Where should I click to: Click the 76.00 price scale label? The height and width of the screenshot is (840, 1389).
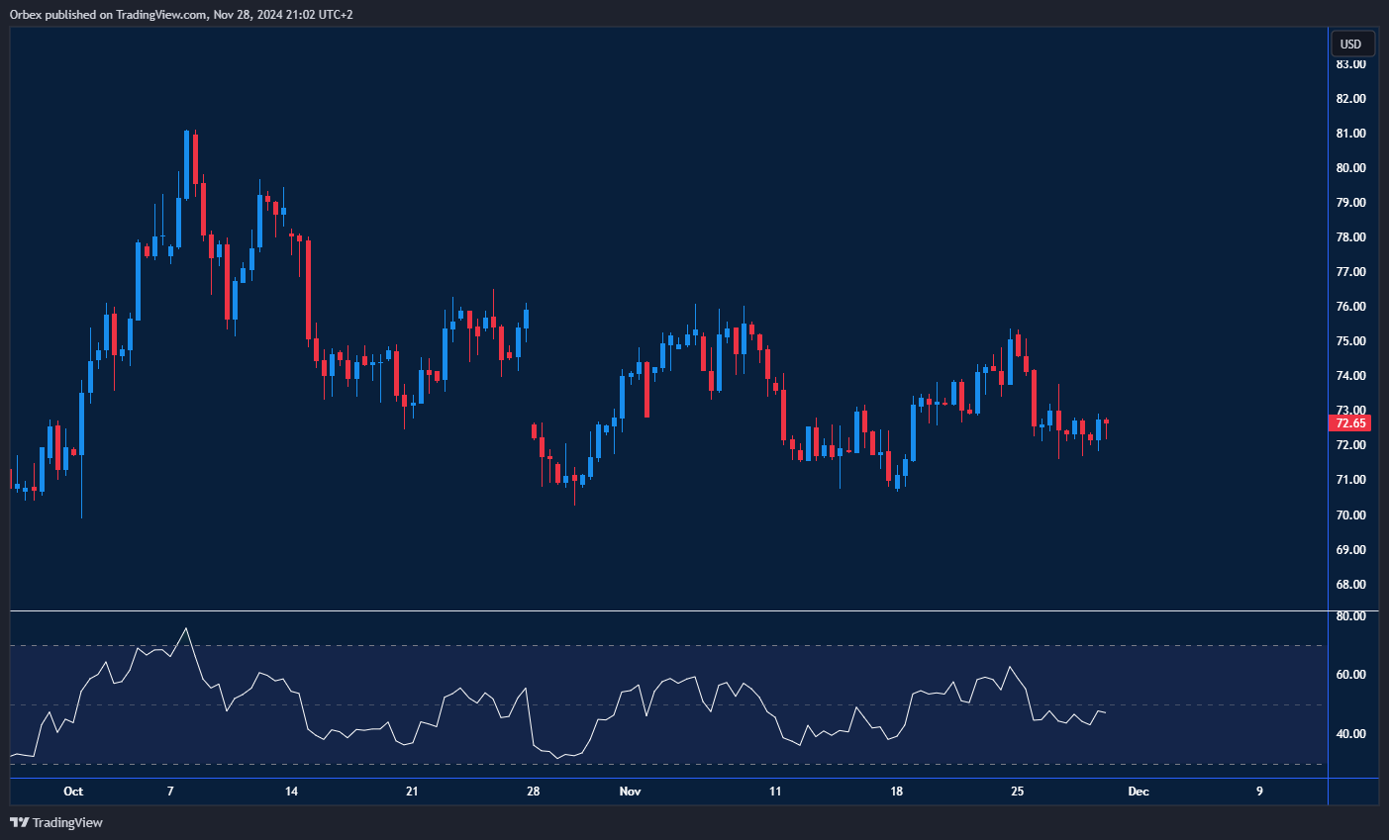(1350, 307)
